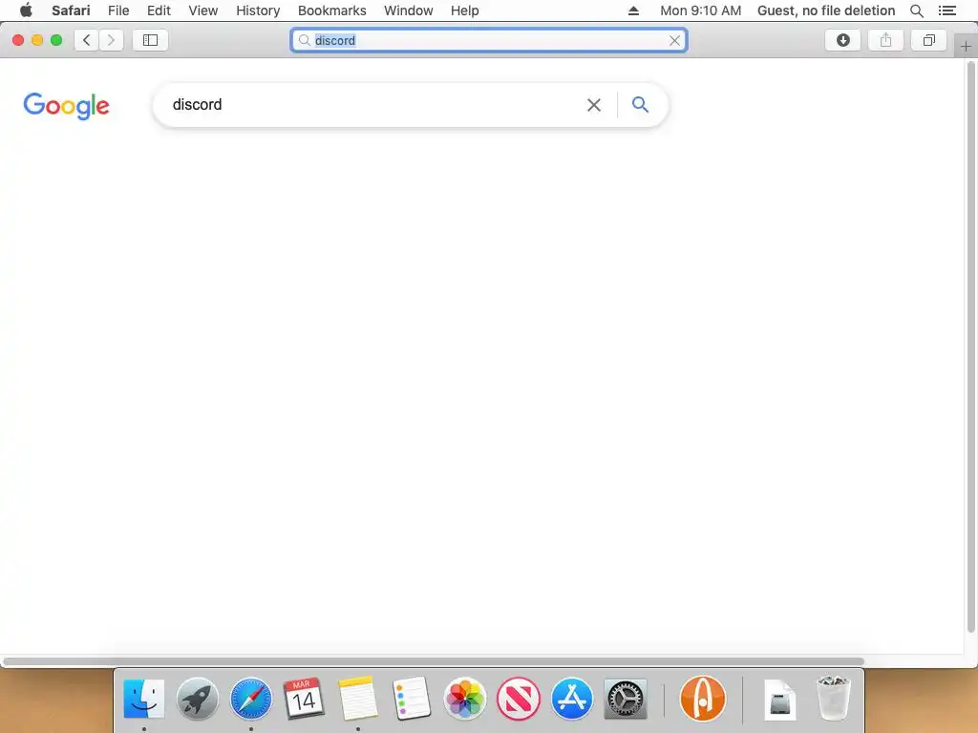Click the vertical page scrollbar

point(970,347)
